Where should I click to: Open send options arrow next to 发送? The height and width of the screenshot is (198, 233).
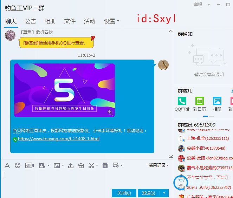click(x=164, y=193)
